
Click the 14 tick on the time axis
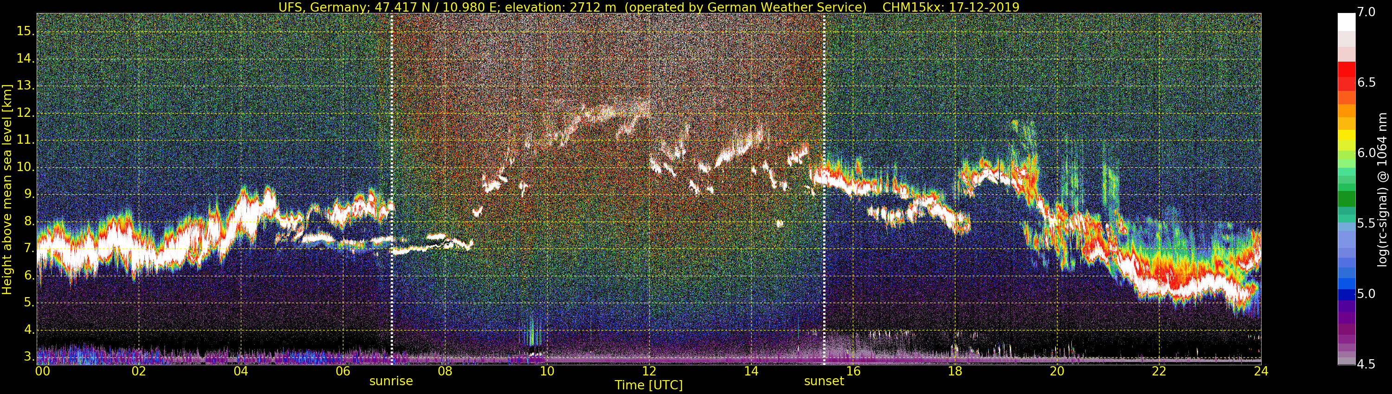pyautogui.click(x=751, y=371)
